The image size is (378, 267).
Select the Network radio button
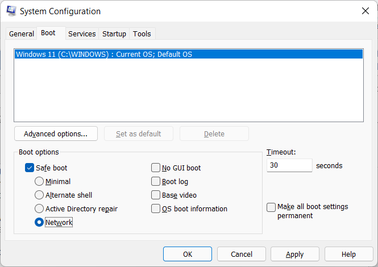click(x=39, y=223)
